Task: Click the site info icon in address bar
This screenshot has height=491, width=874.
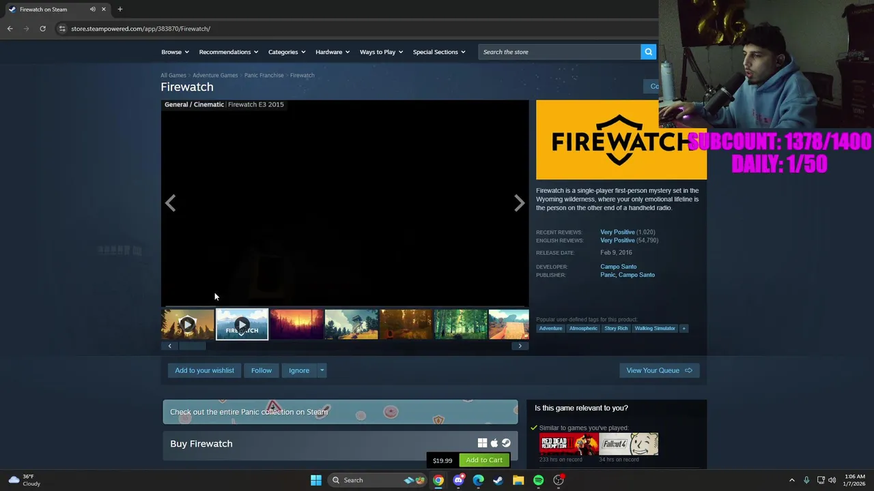Action: click(62, 29)
